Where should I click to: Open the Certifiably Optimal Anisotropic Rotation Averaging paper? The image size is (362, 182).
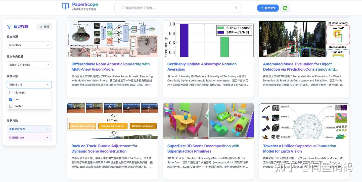pyautogui.click(x=202, y=66)
